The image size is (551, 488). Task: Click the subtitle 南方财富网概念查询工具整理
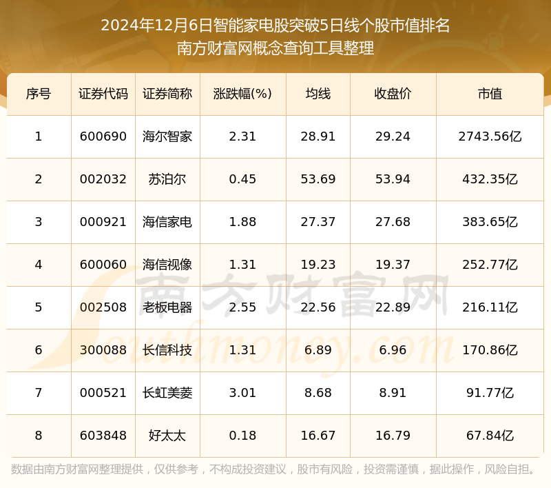tap(275, 48)
